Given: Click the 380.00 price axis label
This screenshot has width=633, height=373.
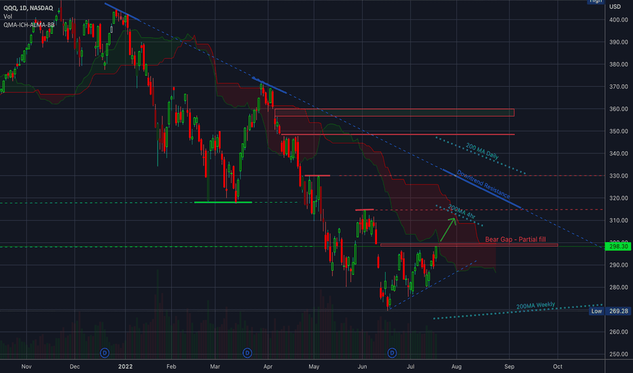Looking at the screenshot, I should point(619,64).
